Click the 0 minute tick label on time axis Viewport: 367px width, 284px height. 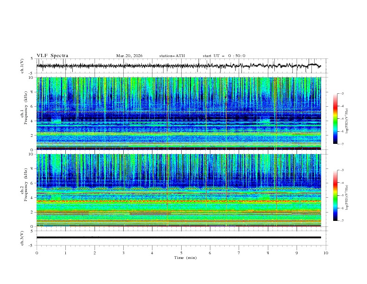tap(37, 252)
